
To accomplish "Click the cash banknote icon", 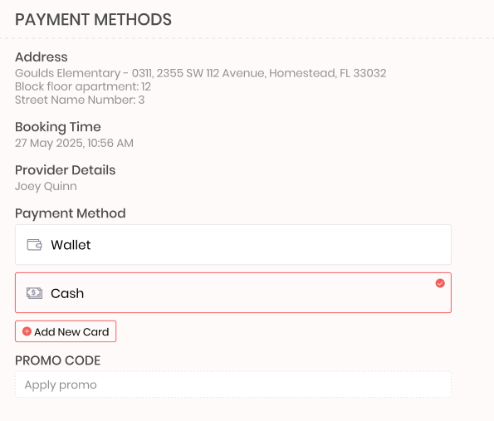I will coord(34,293).
